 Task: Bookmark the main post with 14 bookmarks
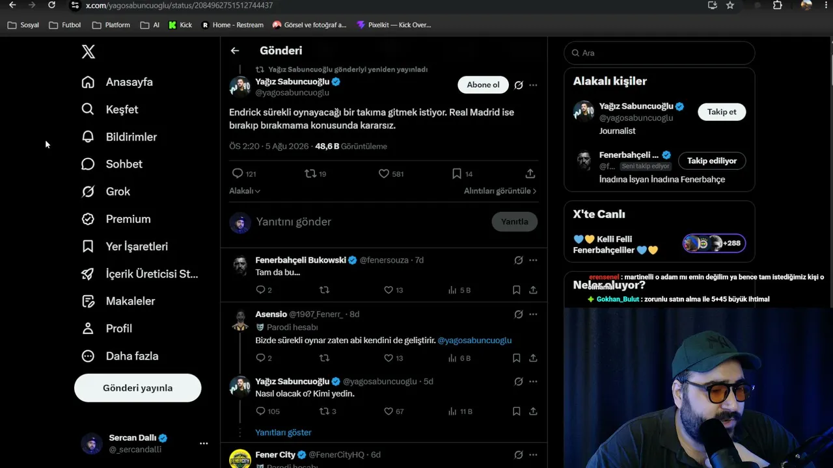click(457, 174)
